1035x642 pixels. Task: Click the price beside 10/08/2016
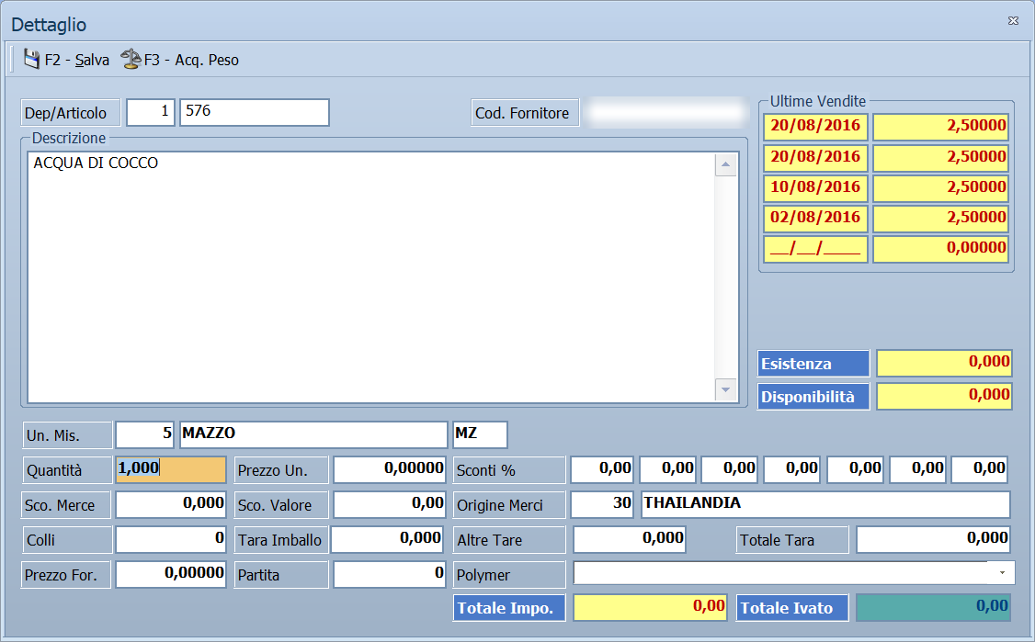[940, 188]
